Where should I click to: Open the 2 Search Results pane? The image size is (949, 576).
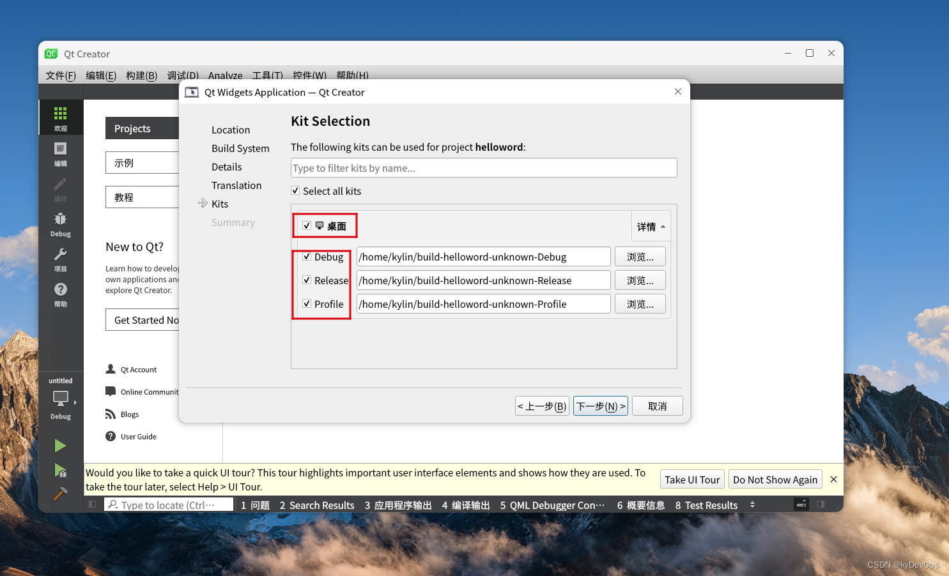pyautogui.click(x=317, y=504)
